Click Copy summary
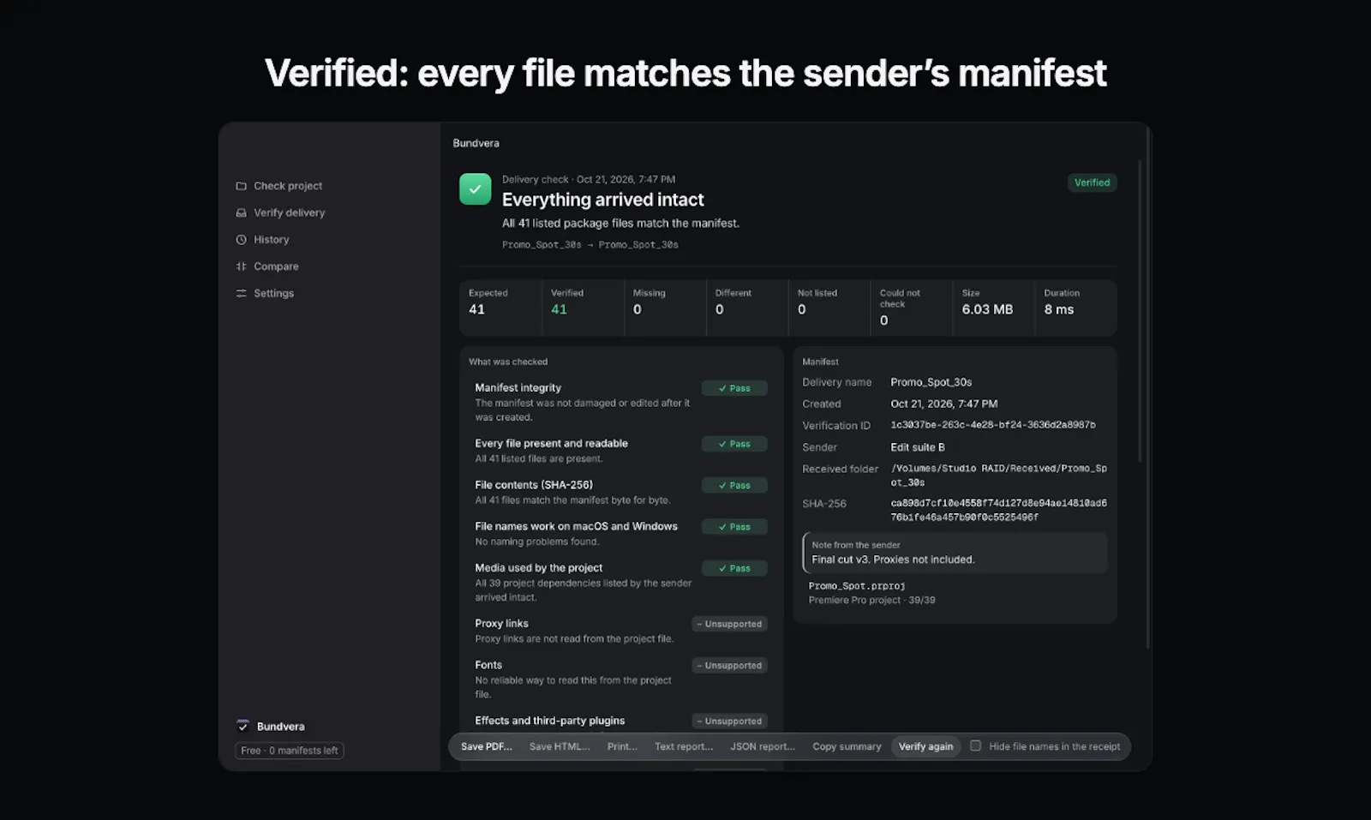The height and width of the screenshot is (820, 1371). click(x=847, y=746)
